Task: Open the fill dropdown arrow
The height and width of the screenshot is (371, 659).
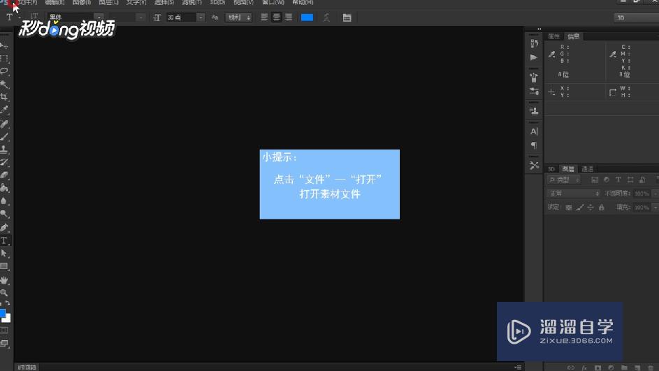Action: click(x=654, y=208)
